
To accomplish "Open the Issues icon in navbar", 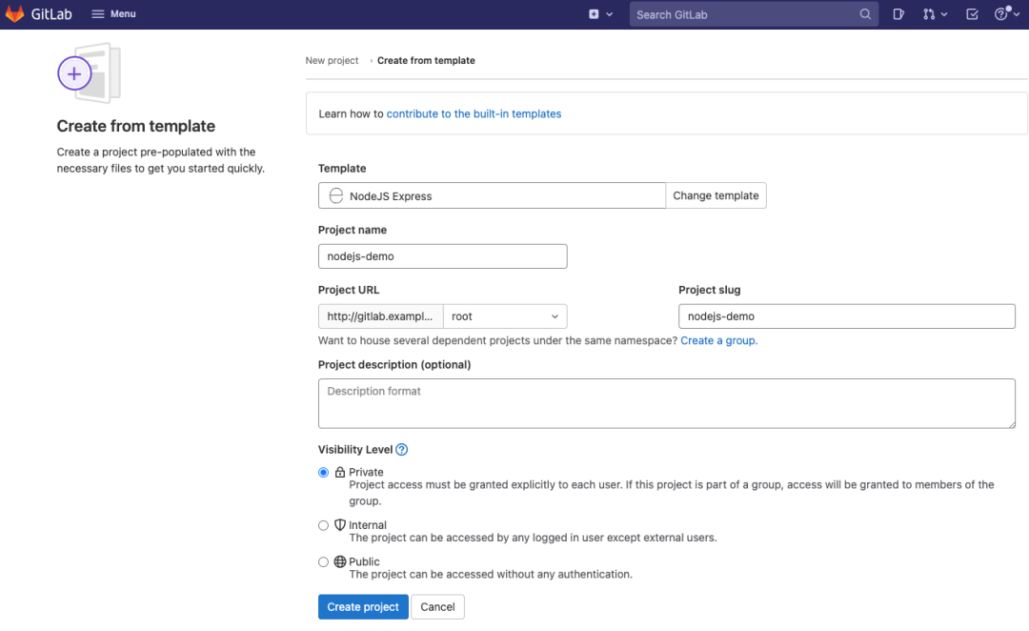I will click(898, 14).
